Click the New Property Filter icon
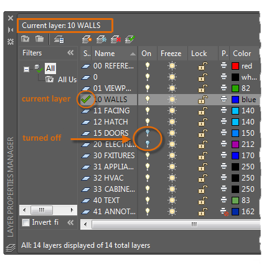This screenshot has width=264, height=264. pos(25,39)
